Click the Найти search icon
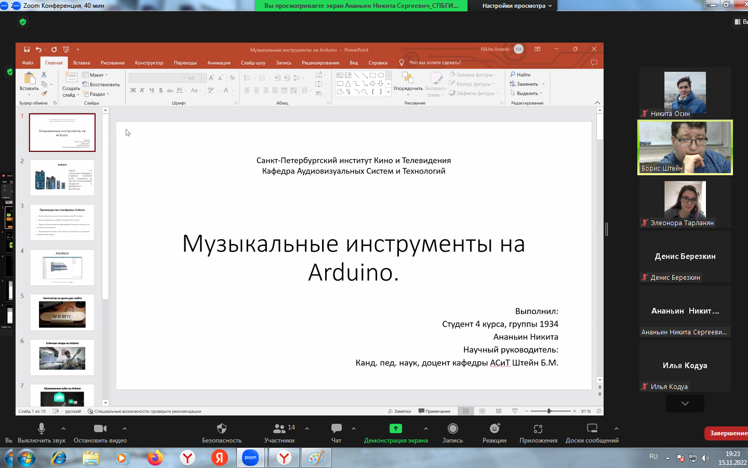The height and width of the screenshot is (468, 748). click(513, 74)
